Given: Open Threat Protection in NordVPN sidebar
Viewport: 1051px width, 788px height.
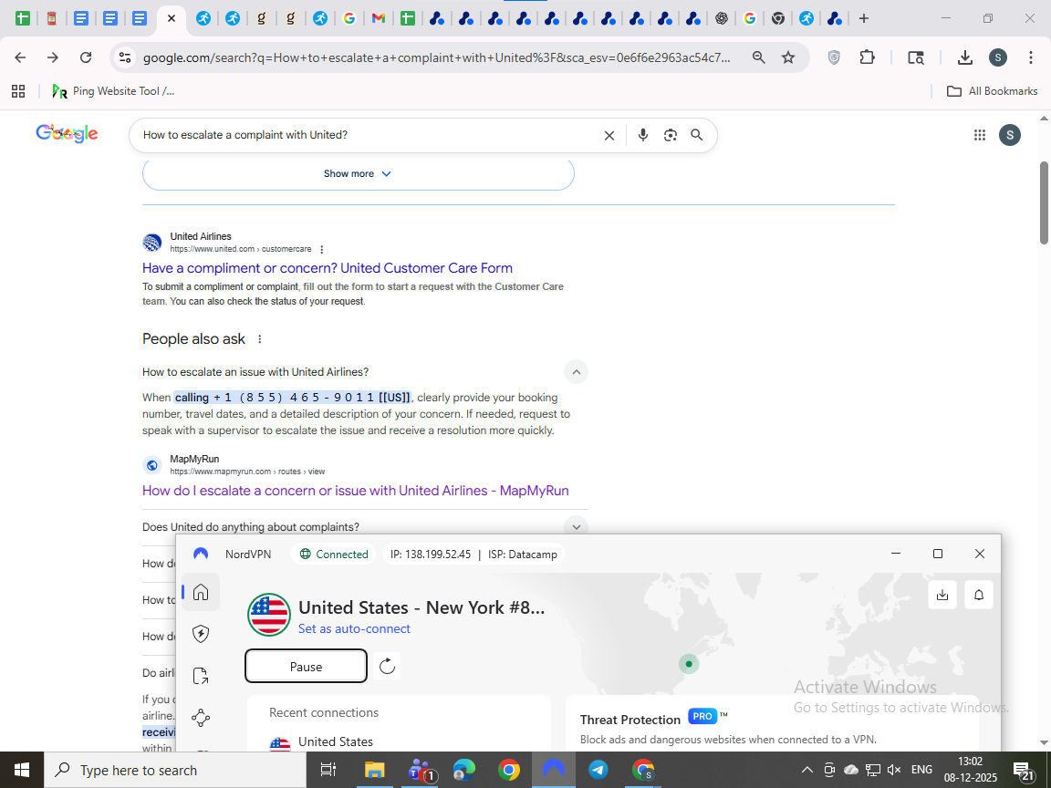Looking at the screenshot, I should coord(201,633).
